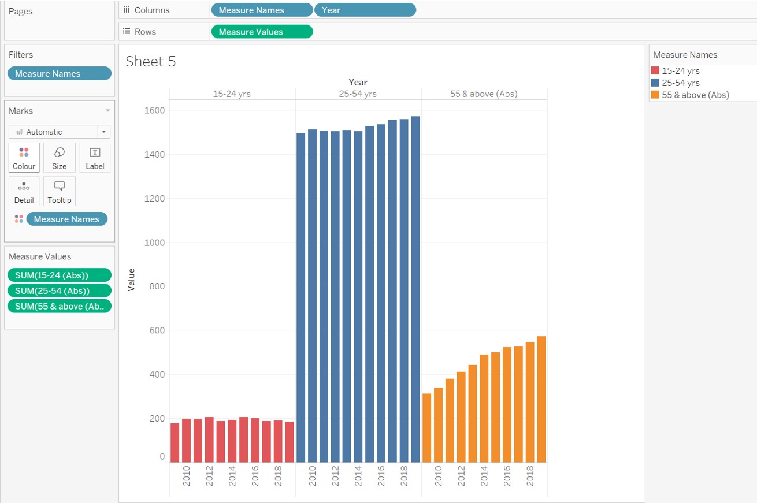Select SUM(15-24 (Abs)) measure pill

point(59,275)
